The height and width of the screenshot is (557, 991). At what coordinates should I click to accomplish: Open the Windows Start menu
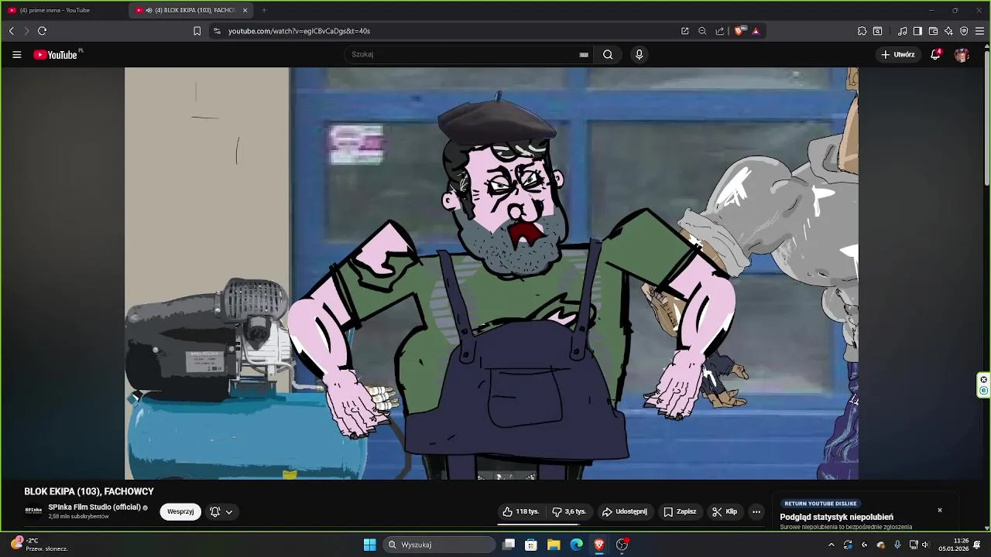pyautogui.click(x=369, y=545)
